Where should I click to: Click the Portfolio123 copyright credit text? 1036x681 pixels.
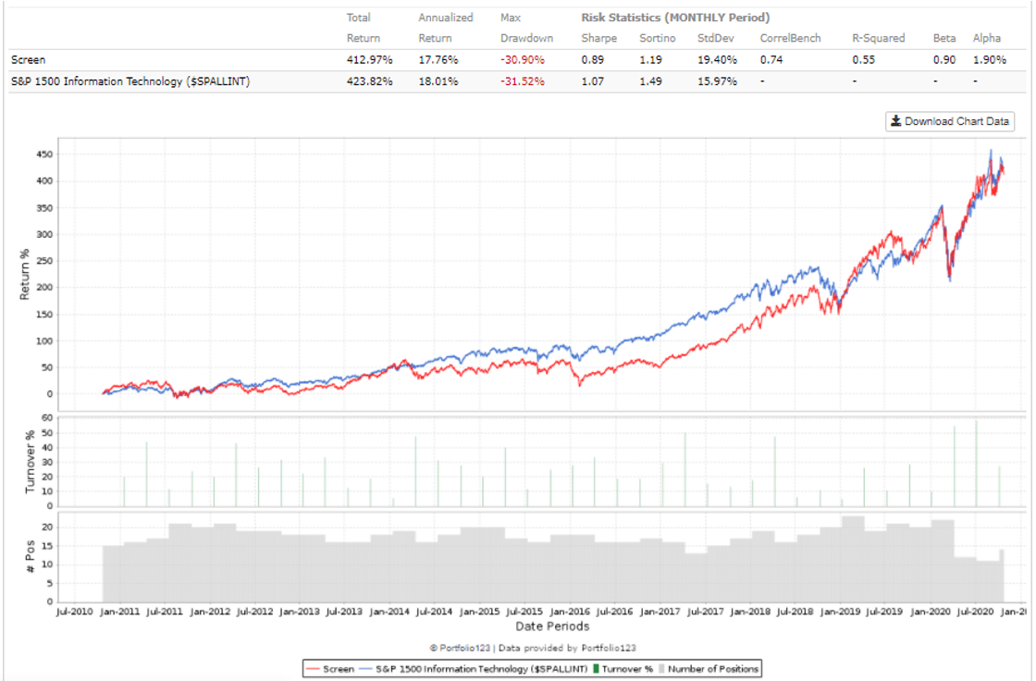tap(533, 648)
